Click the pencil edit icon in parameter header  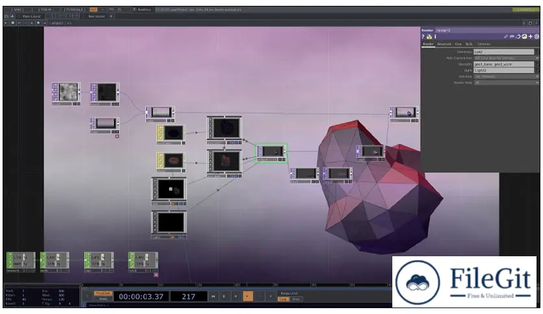[506, 37]
